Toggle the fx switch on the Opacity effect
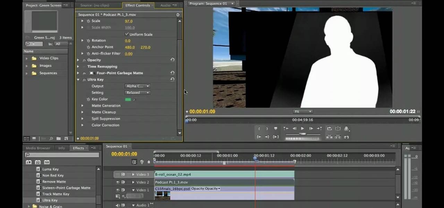 84,60
